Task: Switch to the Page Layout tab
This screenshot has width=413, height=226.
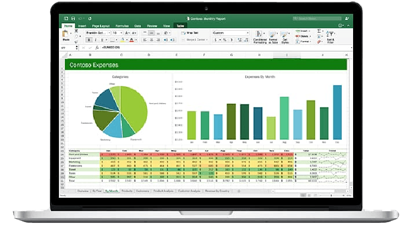Action: coord(101,26)
